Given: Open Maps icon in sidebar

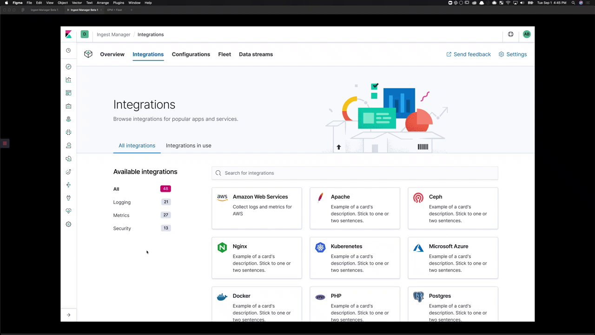Looking at the screenshot, I should 68,119.
